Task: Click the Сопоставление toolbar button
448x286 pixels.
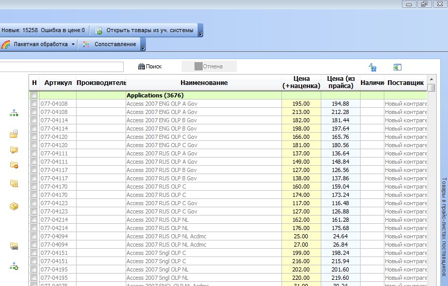Action: [110, 45]
